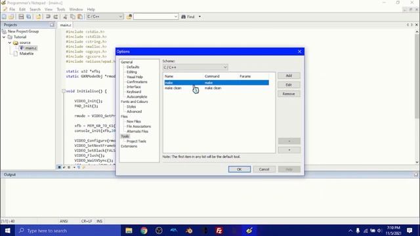Click Remove in the Options dialog

289,94
